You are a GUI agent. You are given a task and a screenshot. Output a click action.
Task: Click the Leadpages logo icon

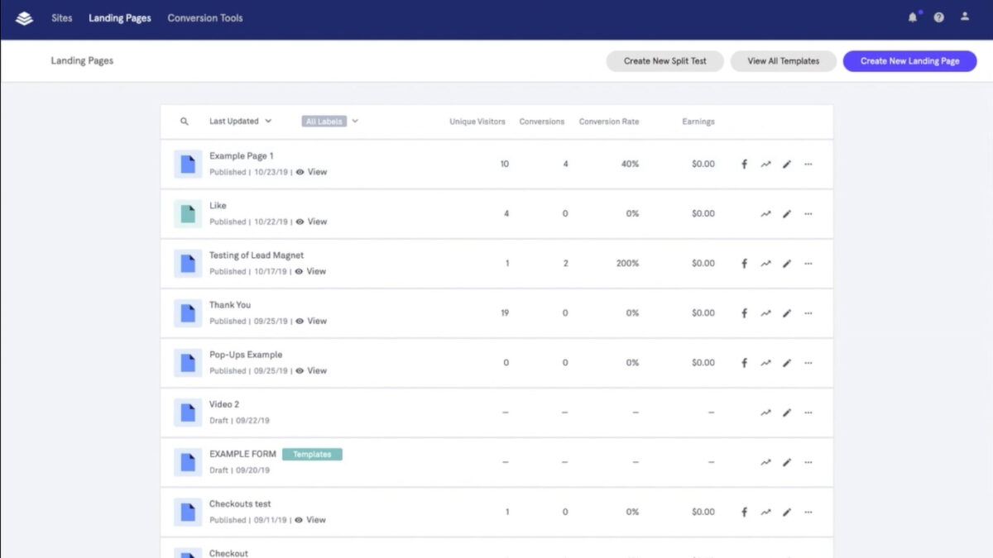pyautogui.click(x=24, y=18)
